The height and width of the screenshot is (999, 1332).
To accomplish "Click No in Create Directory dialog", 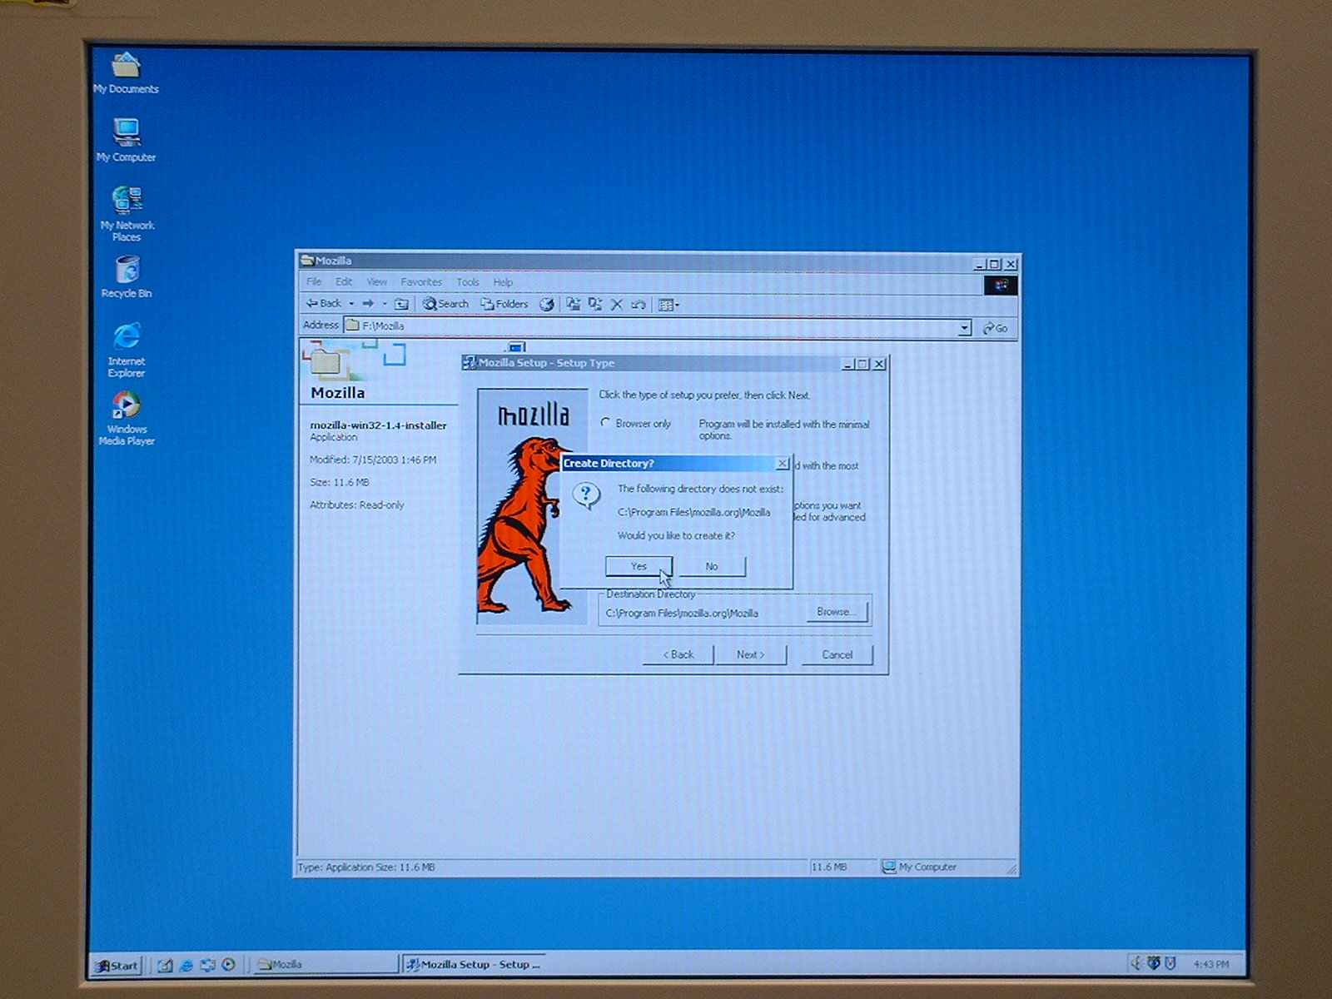I will (x=712, y=566).
